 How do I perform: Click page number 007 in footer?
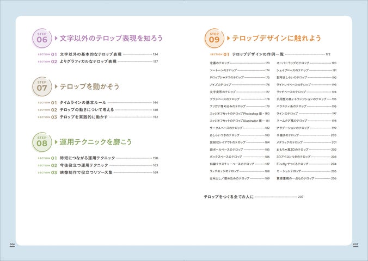tap(356, 244)
